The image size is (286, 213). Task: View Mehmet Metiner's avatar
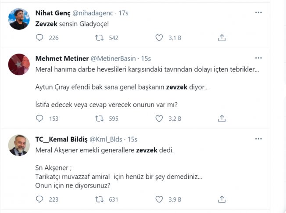19,64
